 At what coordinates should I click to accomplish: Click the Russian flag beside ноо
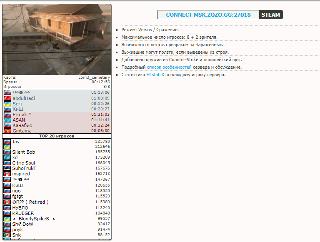point(7,191)
